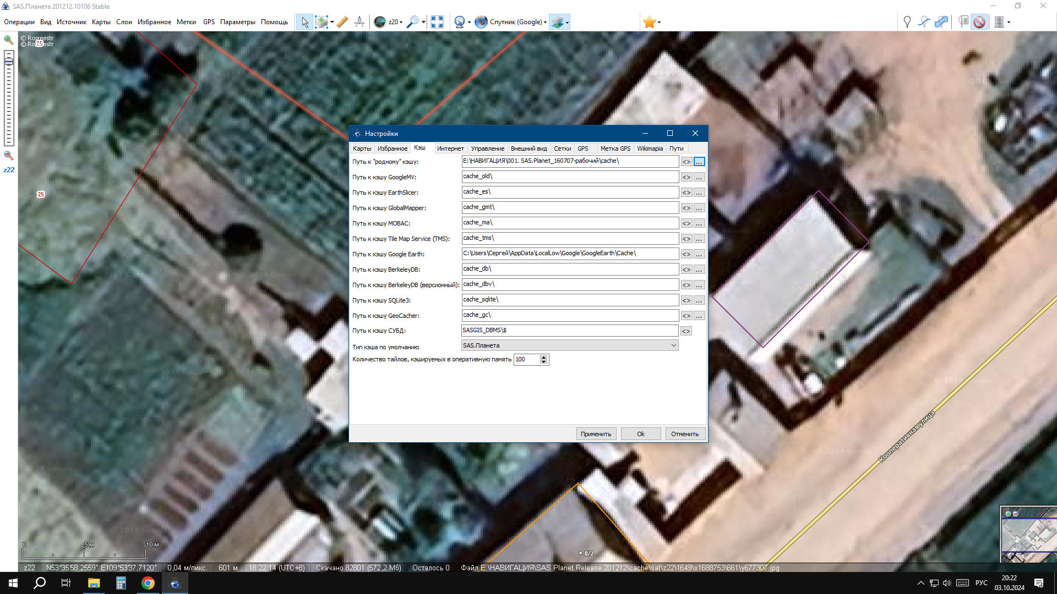Open the placemark manager list icon

(963, 22)
